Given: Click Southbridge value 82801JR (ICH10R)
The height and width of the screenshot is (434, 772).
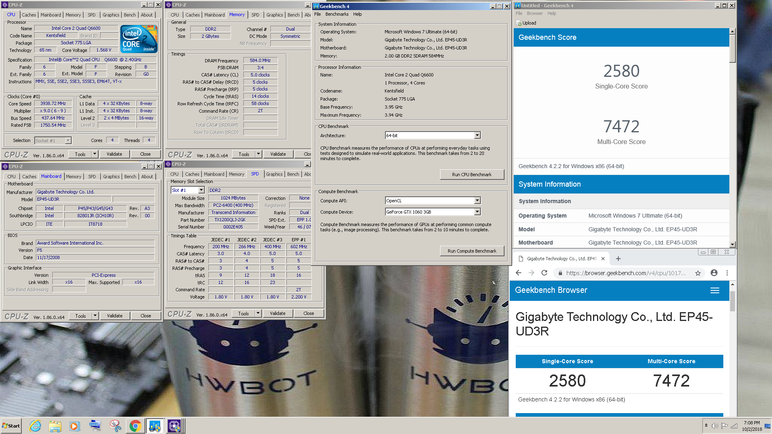Looking at the screenshot, I should (95, 216).
